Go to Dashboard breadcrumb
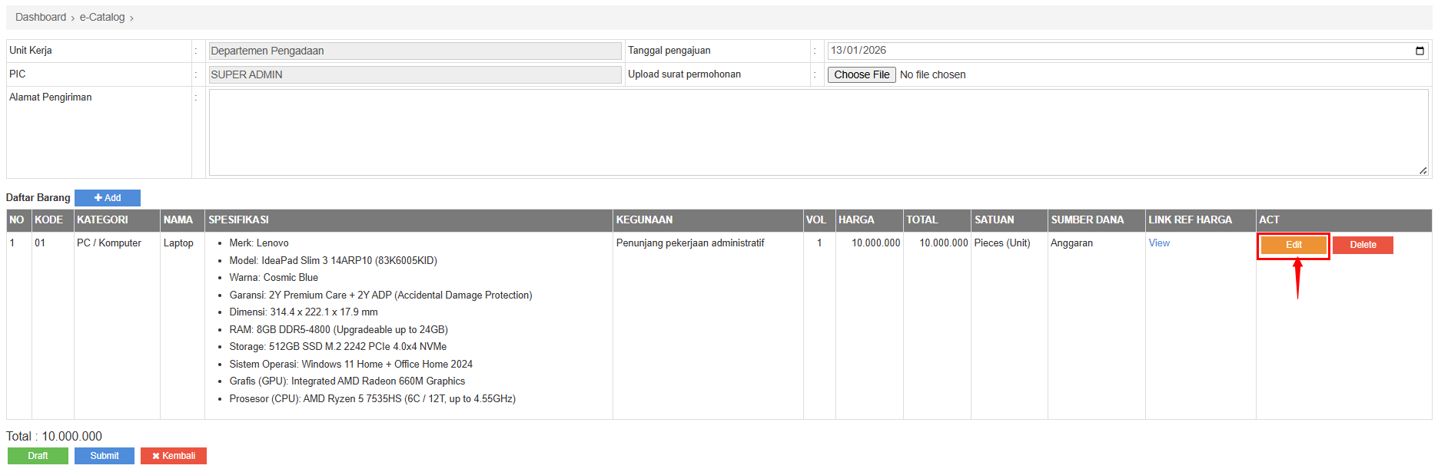 pyautogui.click(x=41, y=18)
